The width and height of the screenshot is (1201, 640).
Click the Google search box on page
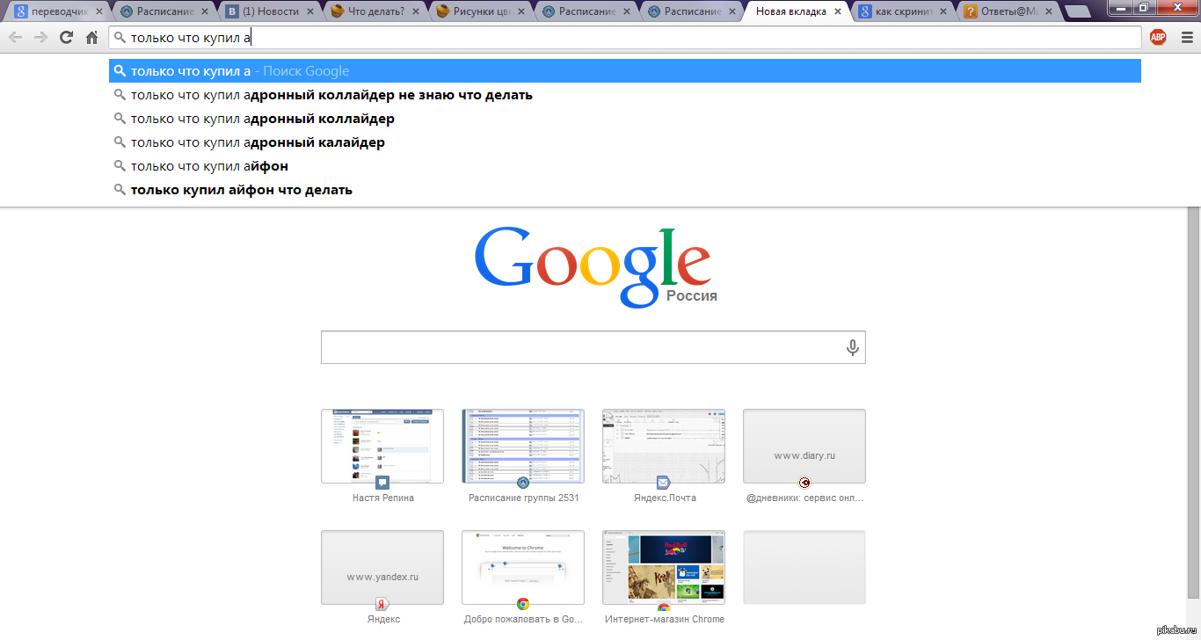tap(580, 347)
